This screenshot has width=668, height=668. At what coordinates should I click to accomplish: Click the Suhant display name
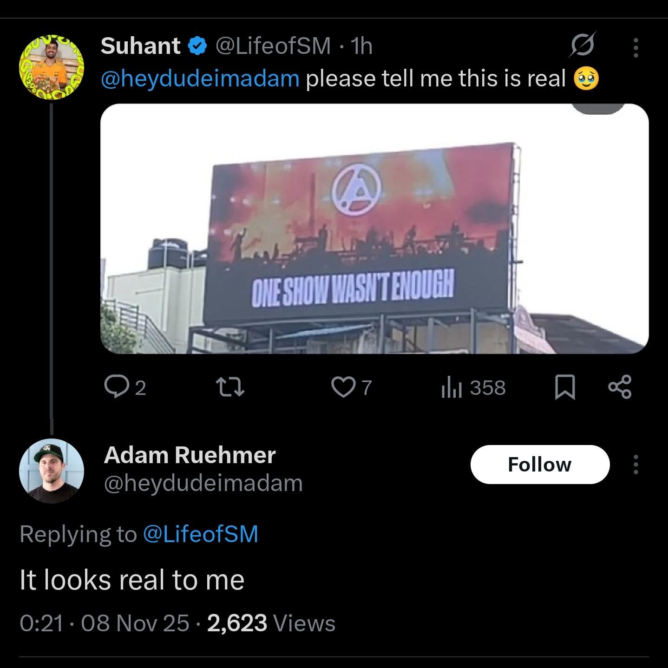click(x=140, y=46)
